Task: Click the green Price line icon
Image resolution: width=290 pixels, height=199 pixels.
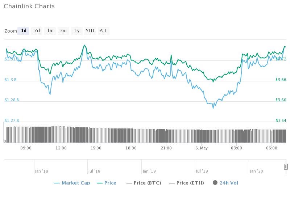Action: pyautogui.click(x=100, y=183)
